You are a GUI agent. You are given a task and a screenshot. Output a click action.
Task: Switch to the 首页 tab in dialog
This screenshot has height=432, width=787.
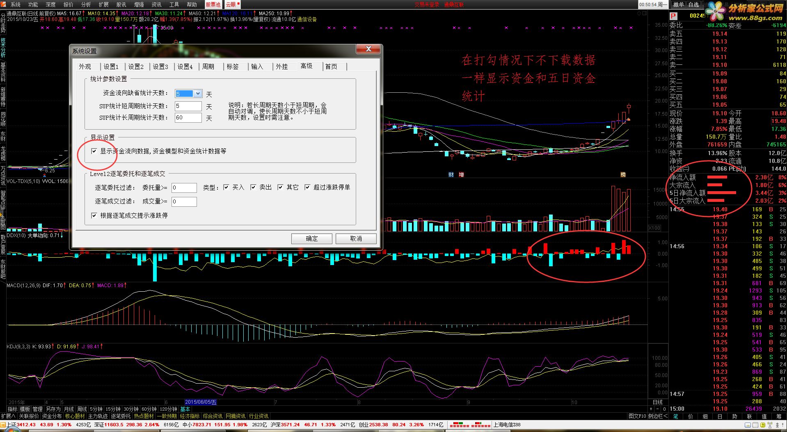(x=331, y=66)
